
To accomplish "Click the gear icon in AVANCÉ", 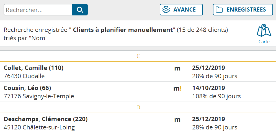I will (x=166, y=10).
